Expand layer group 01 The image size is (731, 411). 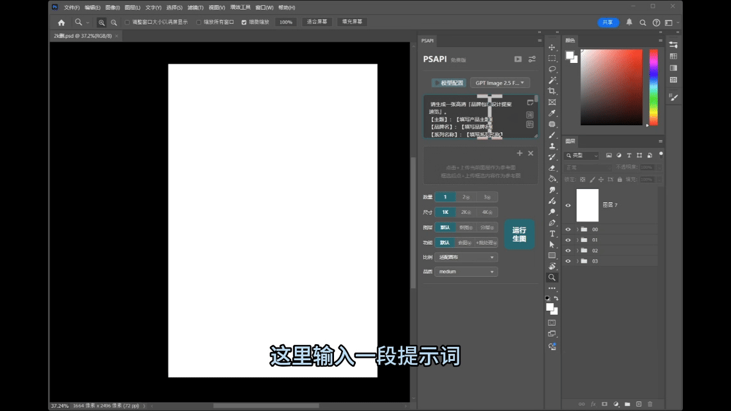point(577,240)
